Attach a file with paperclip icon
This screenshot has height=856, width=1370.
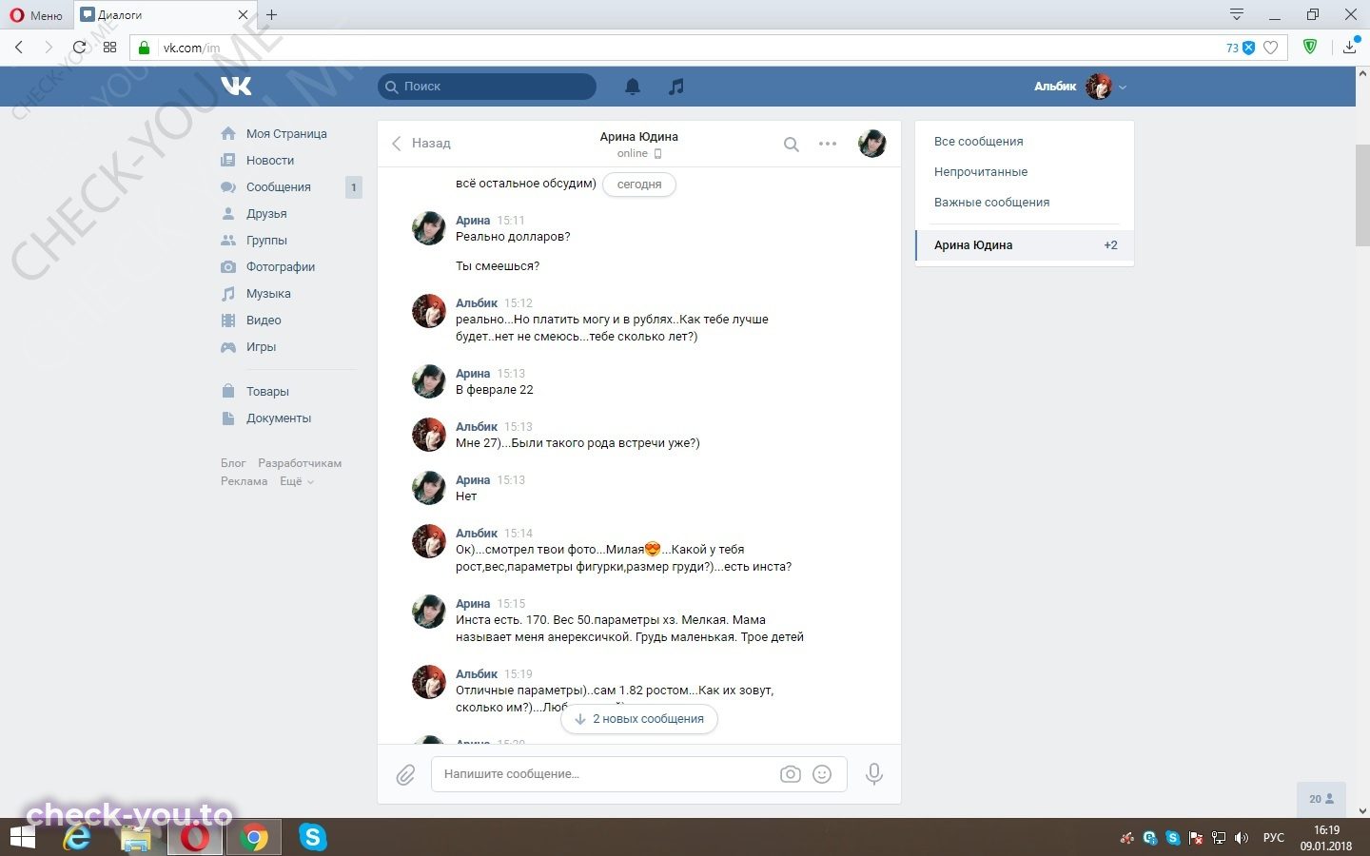pos(406,775)
